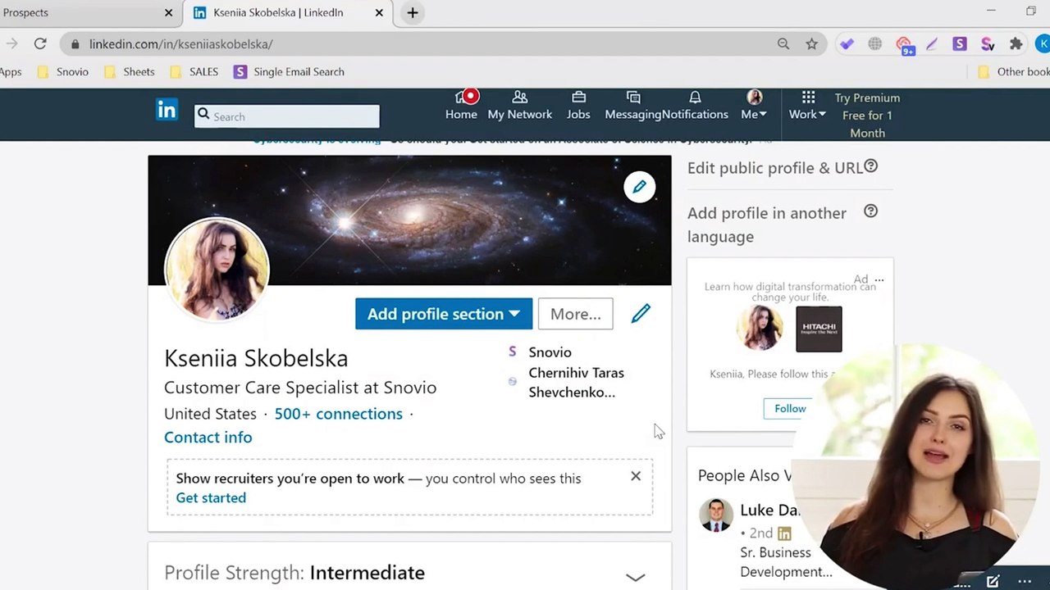This screenshot has height=590, width=1050.
Task: Open the Notifications bell
Action: click(695, 106)
